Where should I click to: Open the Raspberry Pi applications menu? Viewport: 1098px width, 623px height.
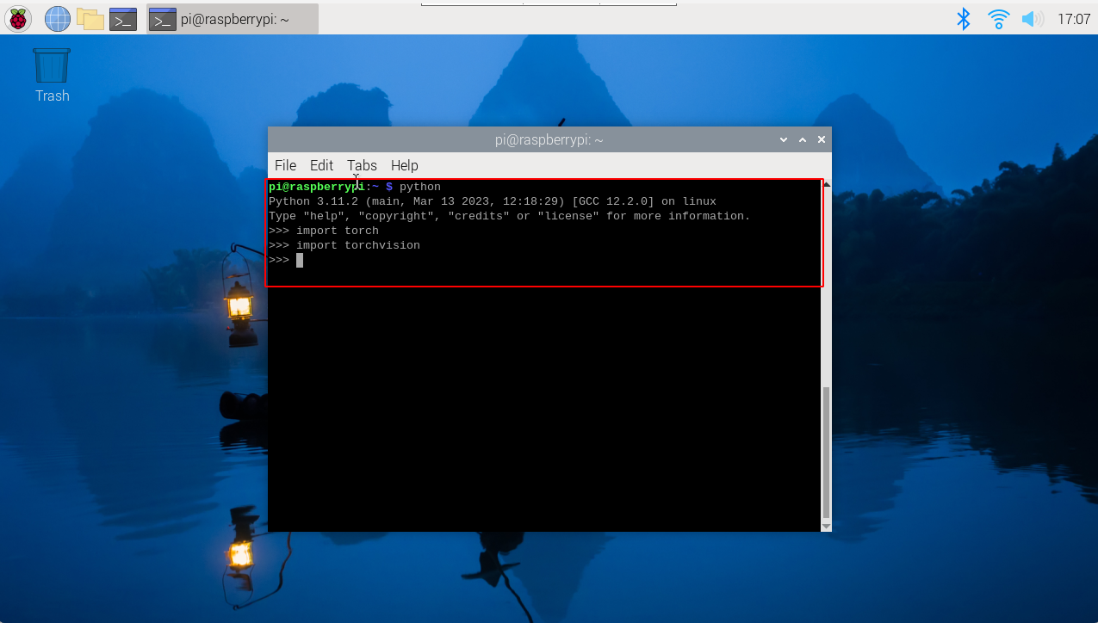click(x=18, y=18)
